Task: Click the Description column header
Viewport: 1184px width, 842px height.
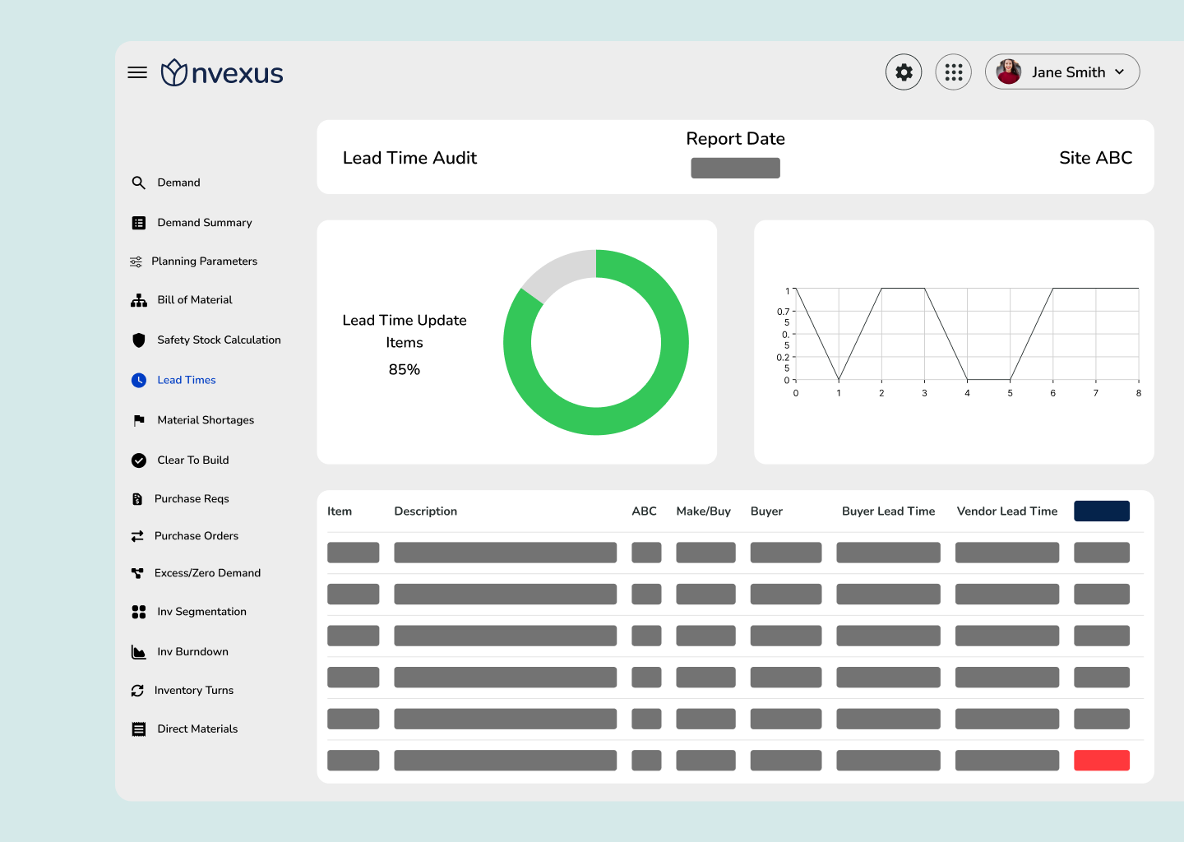Action: (425, 511)
